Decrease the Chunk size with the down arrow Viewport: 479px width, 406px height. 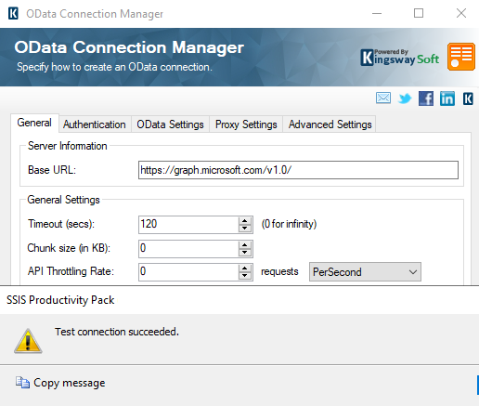click(x=245, y=253)
